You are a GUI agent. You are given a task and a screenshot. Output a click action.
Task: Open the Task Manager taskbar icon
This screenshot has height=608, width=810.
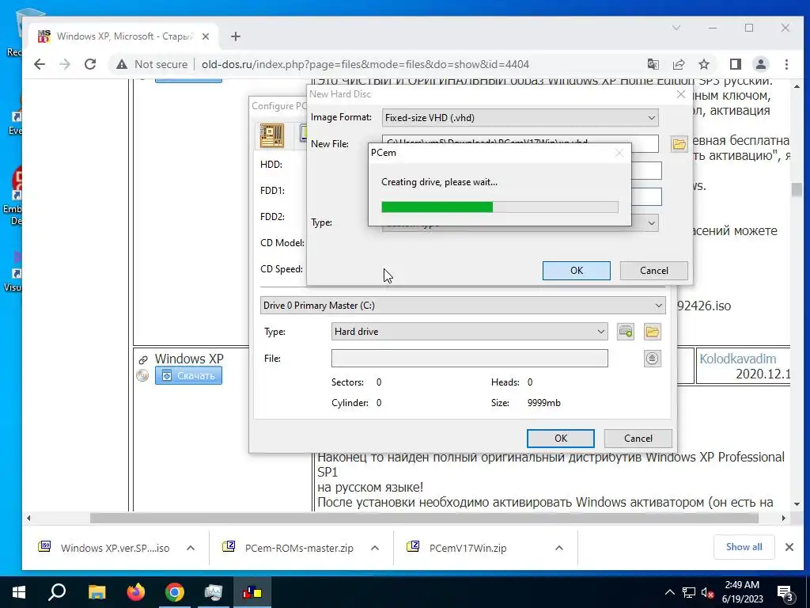(214, 592)
